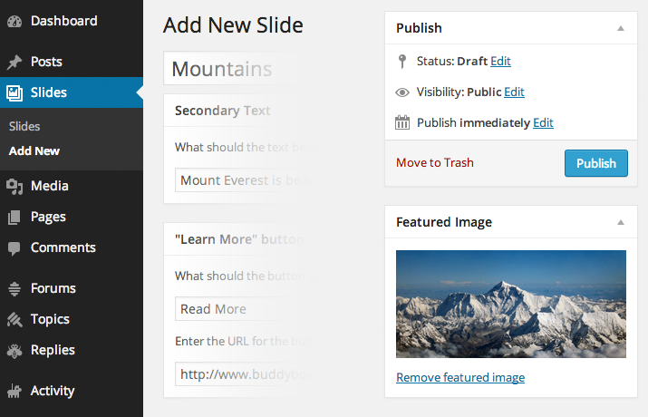Viewport: 648px width, 417px height.
Task: Click the Forums icon in sidebar
Action: click(15, 289)
